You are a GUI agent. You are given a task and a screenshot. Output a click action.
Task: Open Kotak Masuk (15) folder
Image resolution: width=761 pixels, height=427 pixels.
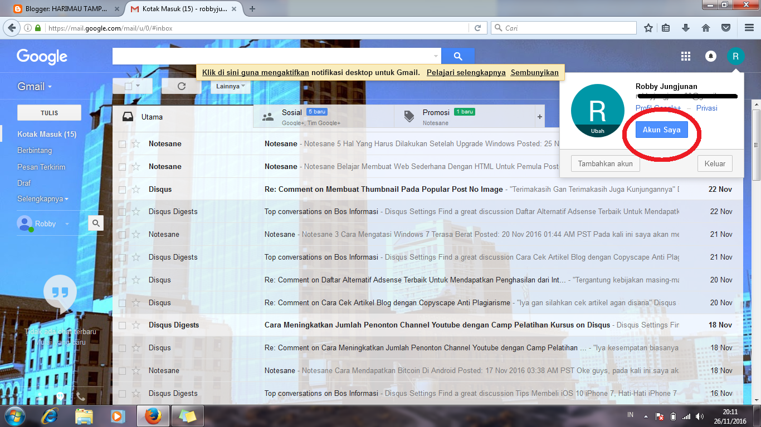click(47, 135)
